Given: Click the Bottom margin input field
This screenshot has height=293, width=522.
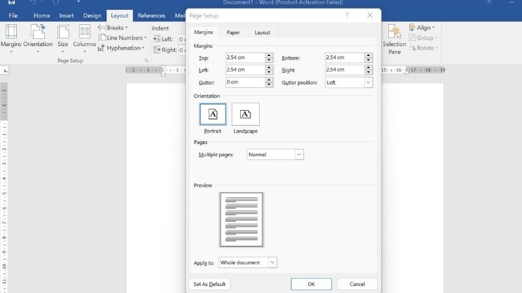Looking at the screenshot, I should 345,57.
